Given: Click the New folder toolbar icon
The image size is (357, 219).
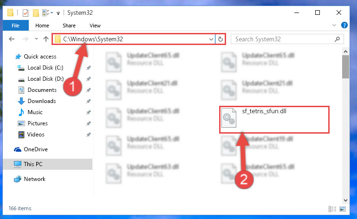Looking at the screenshot, I should click(x=36, y=13).
